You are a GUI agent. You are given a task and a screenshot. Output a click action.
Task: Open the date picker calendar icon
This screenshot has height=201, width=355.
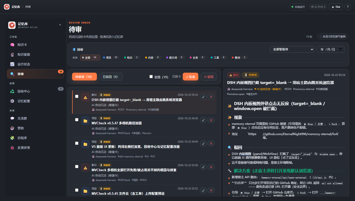340,49
